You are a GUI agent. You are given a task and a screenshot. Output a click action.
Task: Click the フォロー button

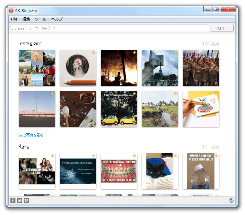[222, 28]
